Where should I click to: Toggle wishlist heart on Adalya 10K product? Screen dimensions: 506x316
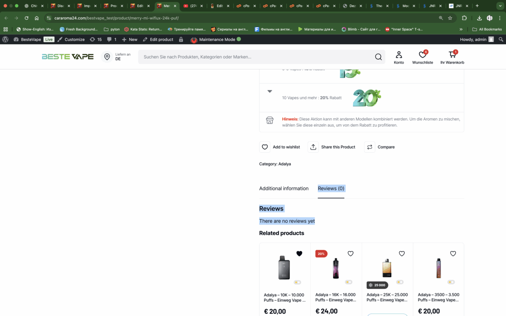tap(299, 254)
